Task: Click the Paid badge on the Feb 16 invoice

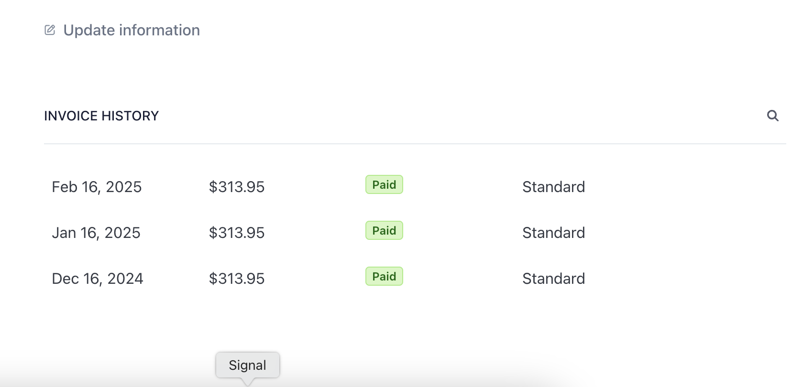Action: [x=384, y=185]
